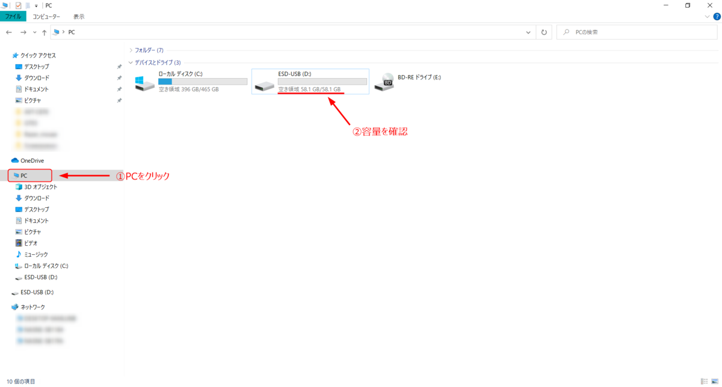Click the Properties icon in quick access toolbar
The width and height of the screenshot is (722, 387).
18,5
